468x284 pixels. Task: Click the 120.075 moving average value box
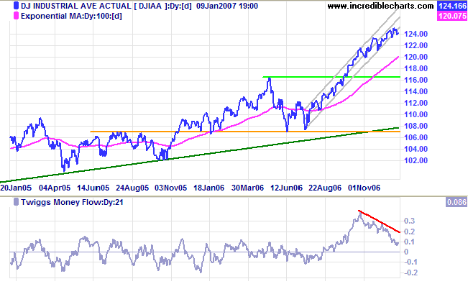point(452,16)
